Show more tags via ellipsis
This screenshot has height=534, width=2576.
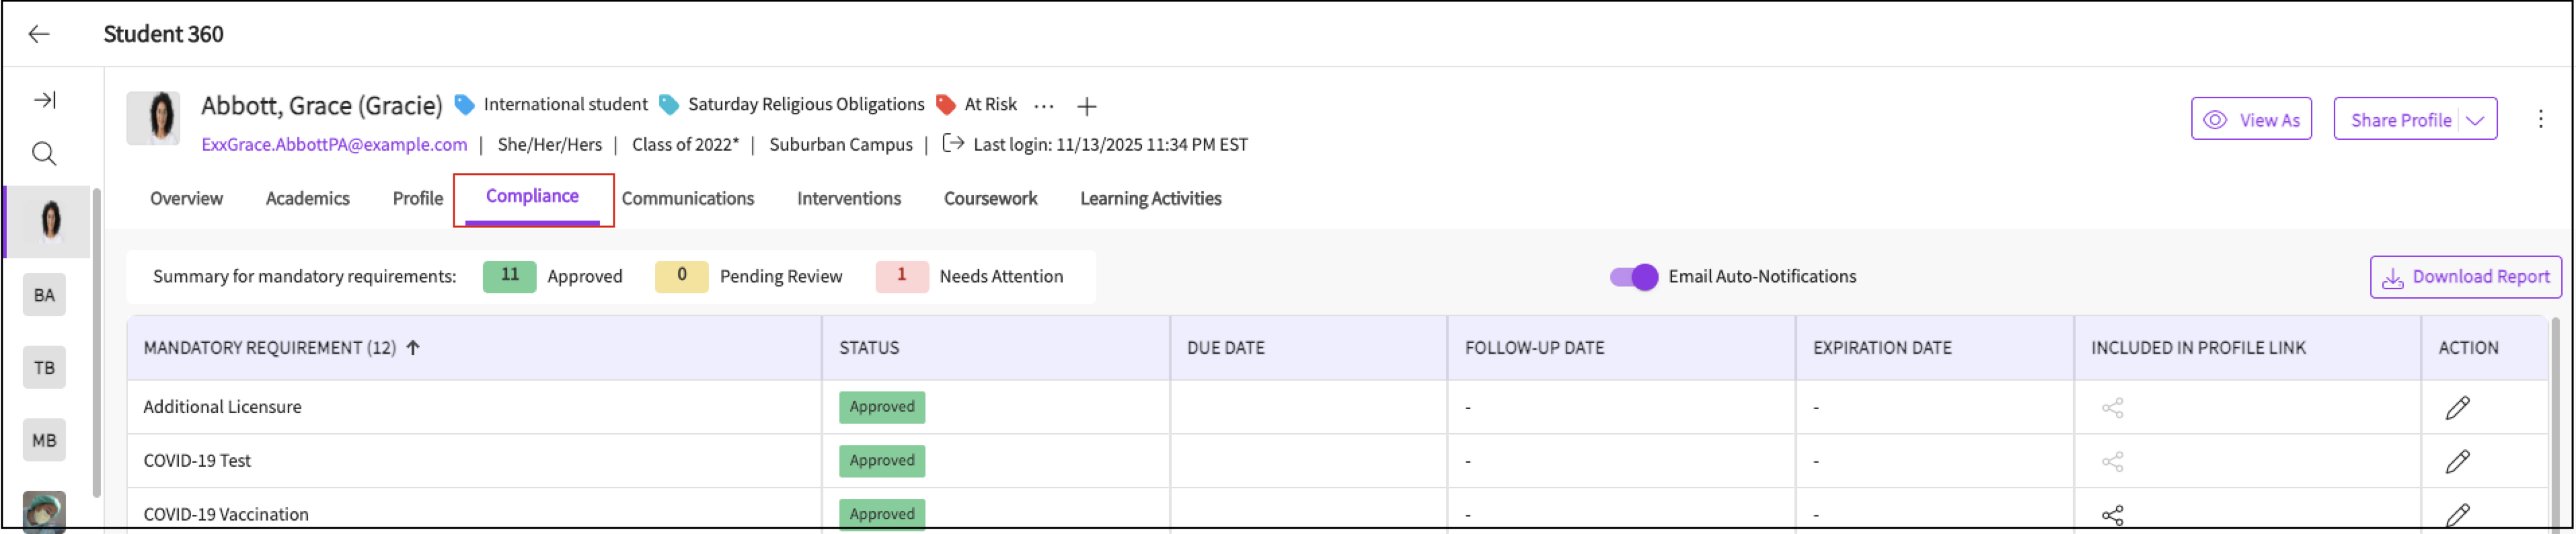tap(1044, 106)
